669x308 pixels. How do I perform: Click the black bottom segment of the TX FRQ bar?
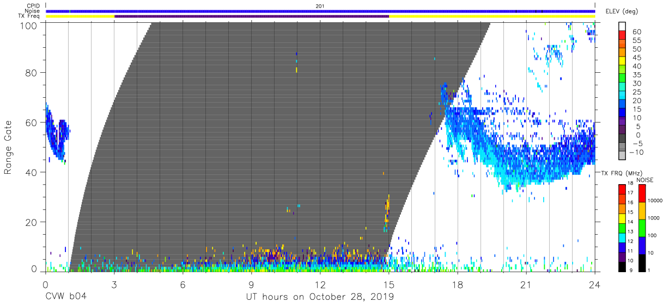point(622,266)
